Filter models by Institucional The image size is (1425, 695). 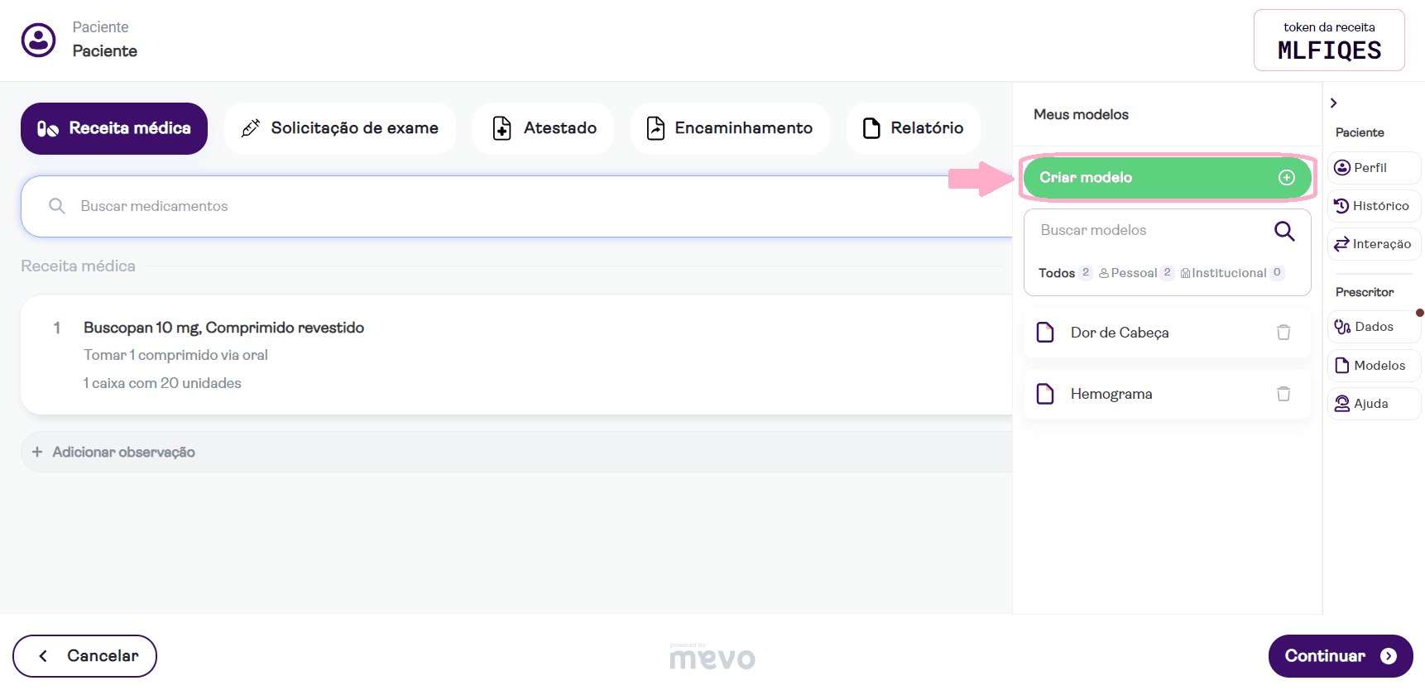(x=1229, y=273)
